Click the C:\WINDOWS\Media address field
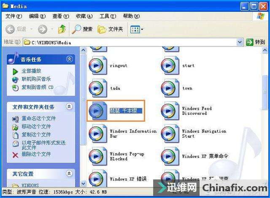 pos(130,42)
